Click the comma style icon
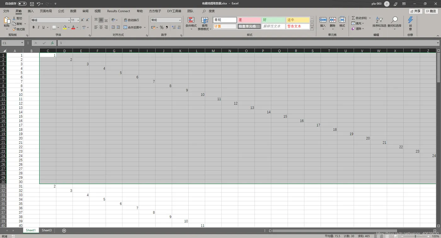This screenshot has width=441, height=238. click(x=167, y=27)
